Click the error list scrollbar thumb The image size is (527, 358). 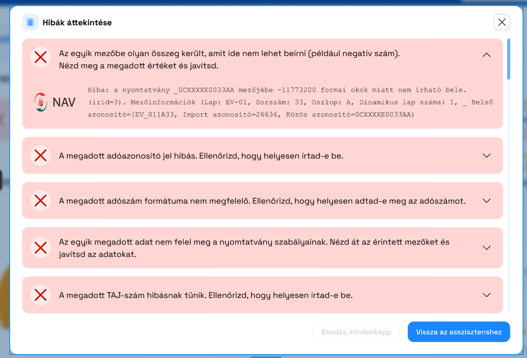509,59
